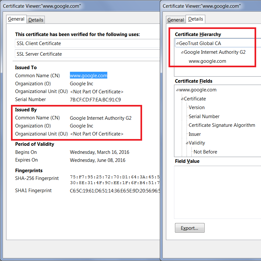261x261 pixels.
Task: Select General tab in left Certificate Viewer
Action: 16,19
